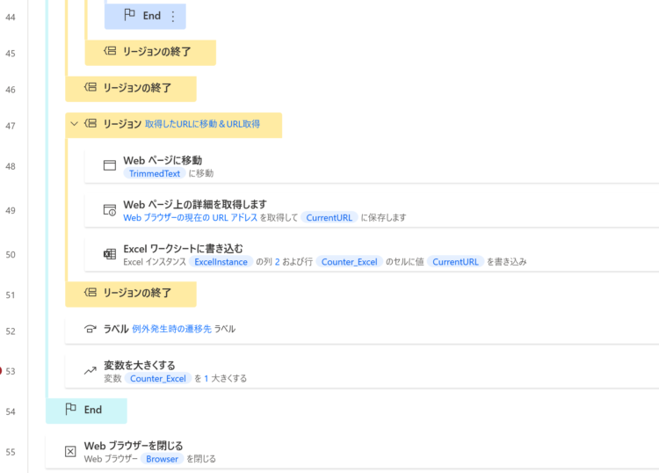Toggle the breakpoint on line 53

tap(1, 371)
